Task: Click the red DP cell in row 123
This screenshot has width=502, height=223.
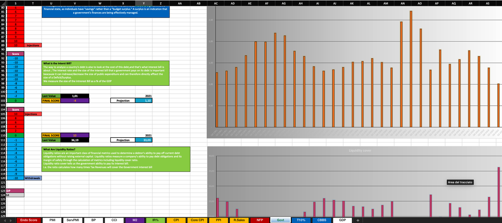Action: coord(15,191)
